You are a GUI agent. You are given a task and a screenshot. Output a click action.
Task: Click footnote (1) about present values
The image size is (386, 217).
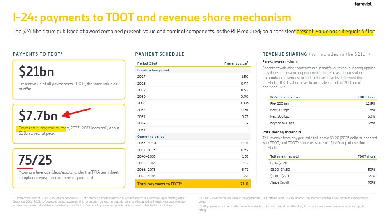99,201
